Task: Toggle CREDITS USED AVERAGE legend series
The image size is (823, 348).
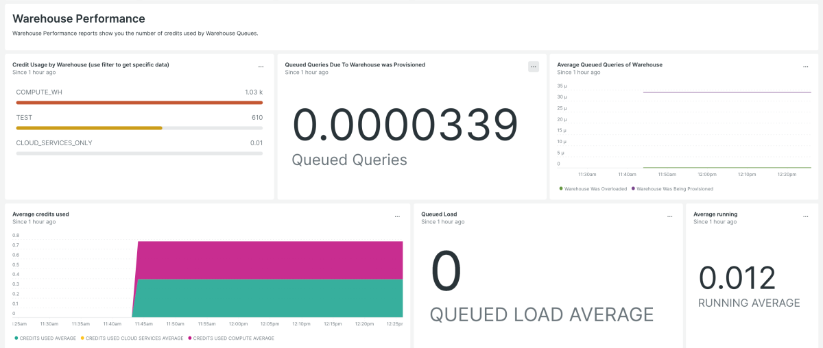Action: [45, 338]
